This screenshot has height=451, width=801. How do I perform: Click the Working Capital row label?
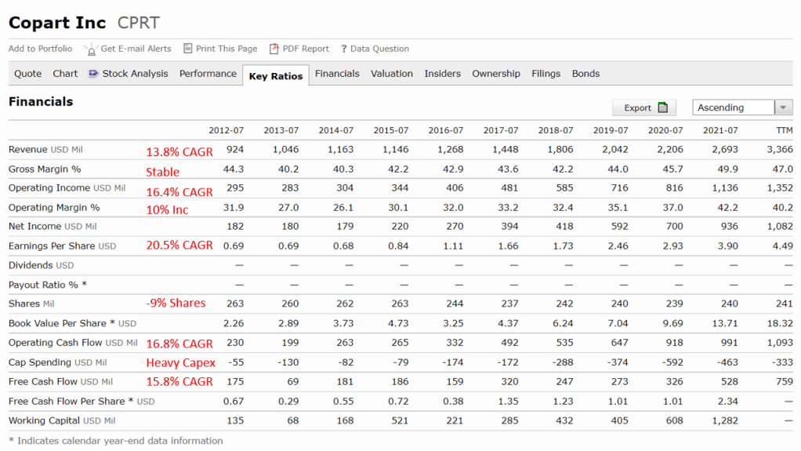click(62, 421)
